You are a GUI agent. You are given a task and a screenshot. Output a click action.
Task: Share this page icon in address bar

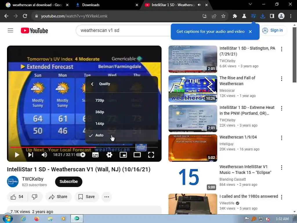point(214,16)
